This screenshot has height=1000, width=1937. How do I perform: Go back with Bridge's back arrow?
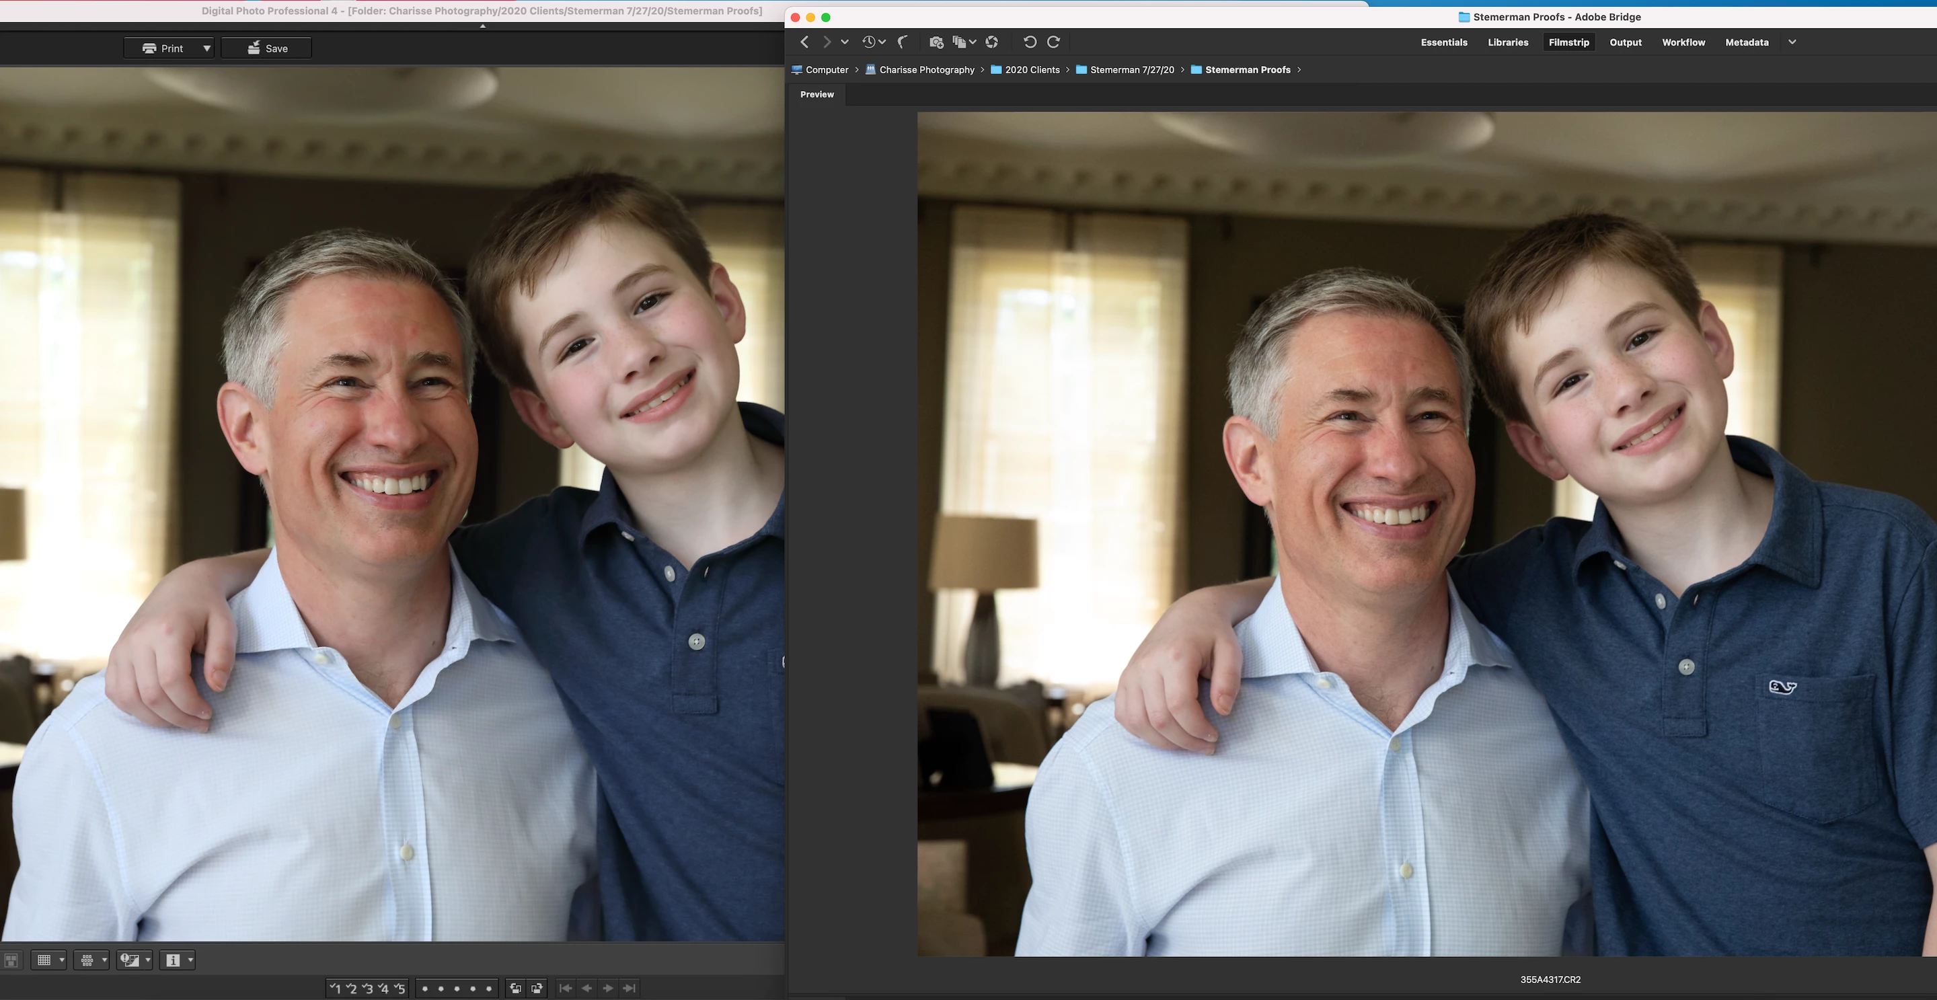click(x=804, y=42)
